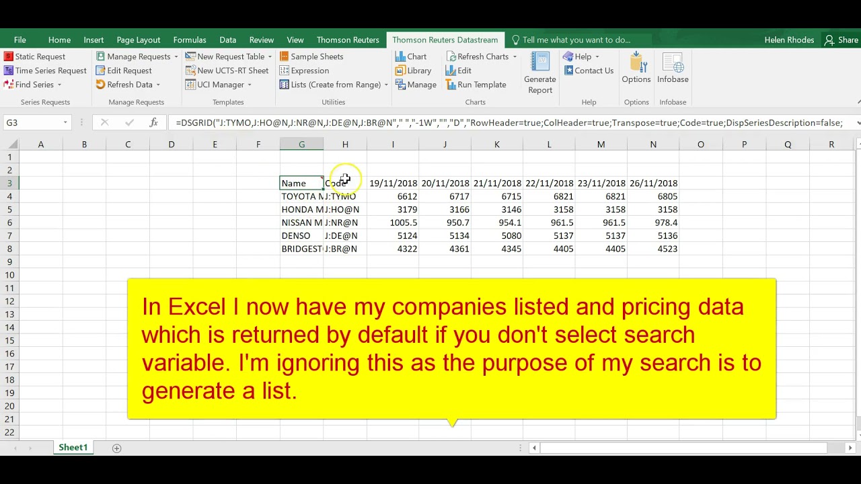Image resolution: width=861 pixels, height=484 pixels.
Task: Select cell with value 4523
Action: click(x=653, y=249)
